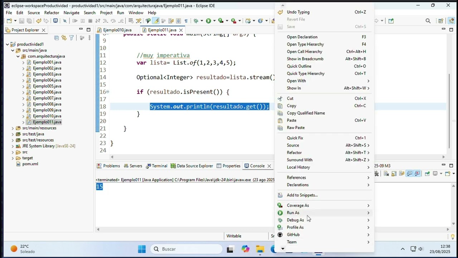Screen dimensions: 458x258
Task: Switch to the Servers tab
Action: (133, 166)
